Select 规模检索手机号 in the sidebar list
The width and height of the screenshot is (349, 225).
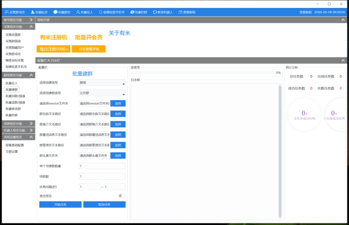click(16, 67)
